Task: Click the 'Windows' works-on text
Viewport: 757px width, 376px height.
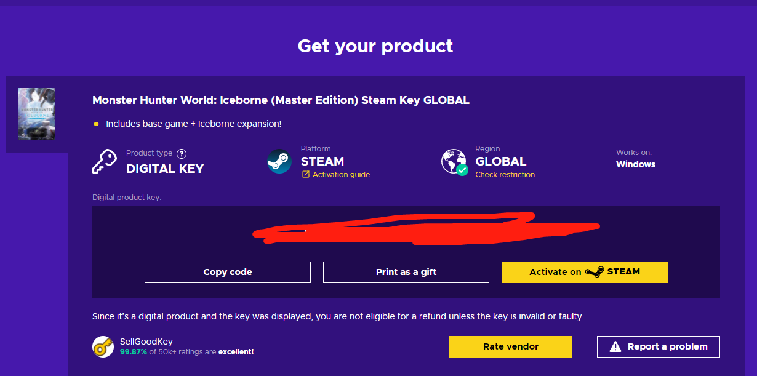Action: click(x=636, y=164)
